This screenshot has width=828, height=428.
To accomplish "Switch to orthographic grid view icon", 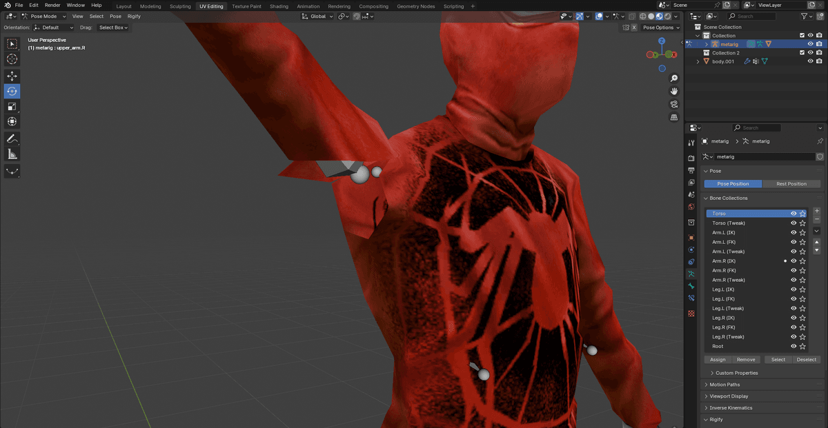I will point(673,117).
